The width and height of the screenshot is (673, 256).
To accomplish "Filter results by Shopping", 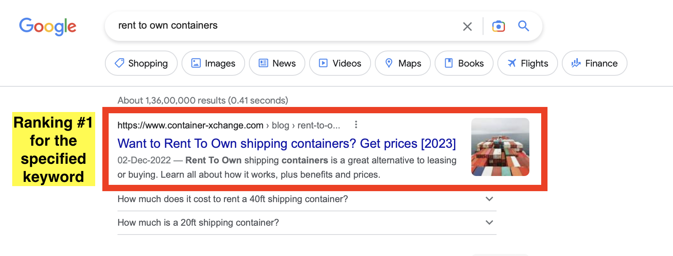I will coord(141,63).
